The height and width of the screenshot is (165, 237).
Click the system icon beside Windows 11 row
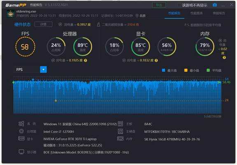coord(21,124)
